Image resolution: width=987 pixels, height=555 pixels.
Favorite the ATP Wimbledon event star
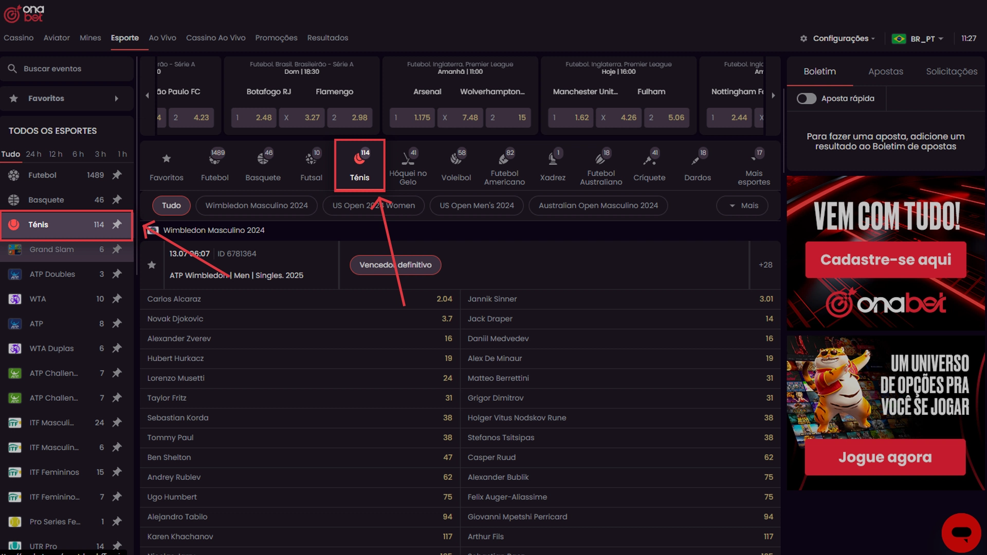[152, 265]
